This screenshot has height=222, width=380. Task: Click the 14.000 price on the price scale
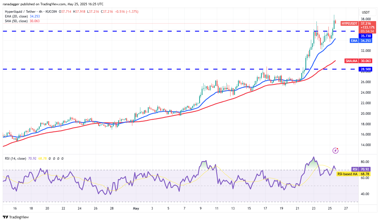click(x=365, y=145)
